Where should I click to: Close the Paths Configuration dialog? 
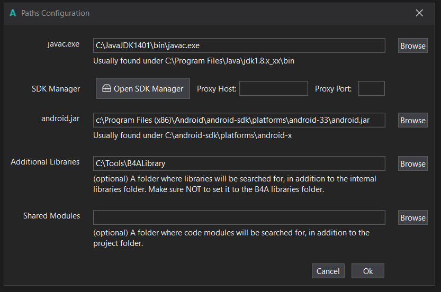[419, 13]
